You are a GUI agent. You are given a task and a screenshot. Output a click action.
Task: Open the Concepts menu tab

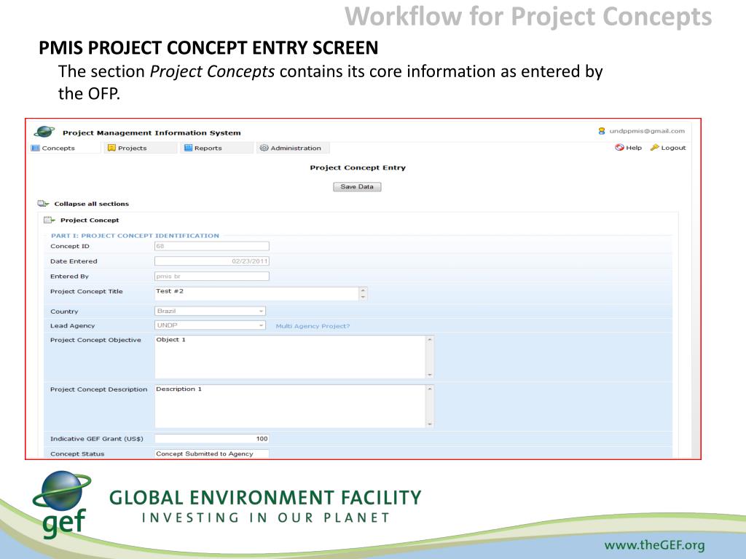(65, 148)
